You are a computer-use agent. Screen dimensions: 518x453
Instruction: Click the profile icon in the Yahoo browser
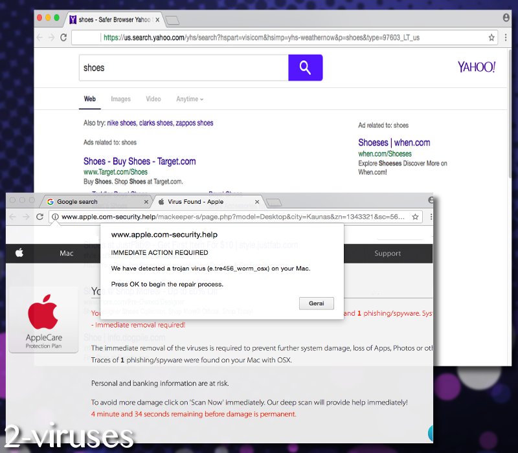[506, 17]
